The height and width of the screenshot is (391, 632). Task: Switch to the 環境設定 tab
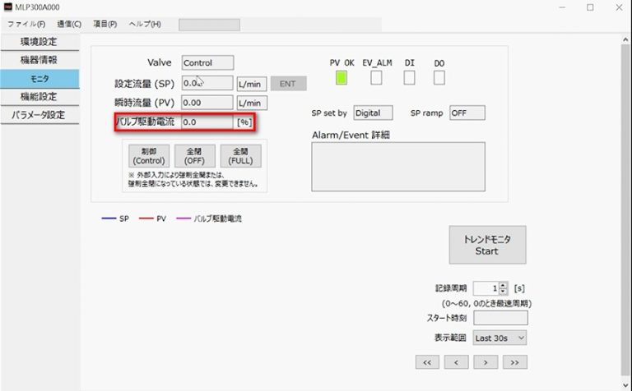39,42
